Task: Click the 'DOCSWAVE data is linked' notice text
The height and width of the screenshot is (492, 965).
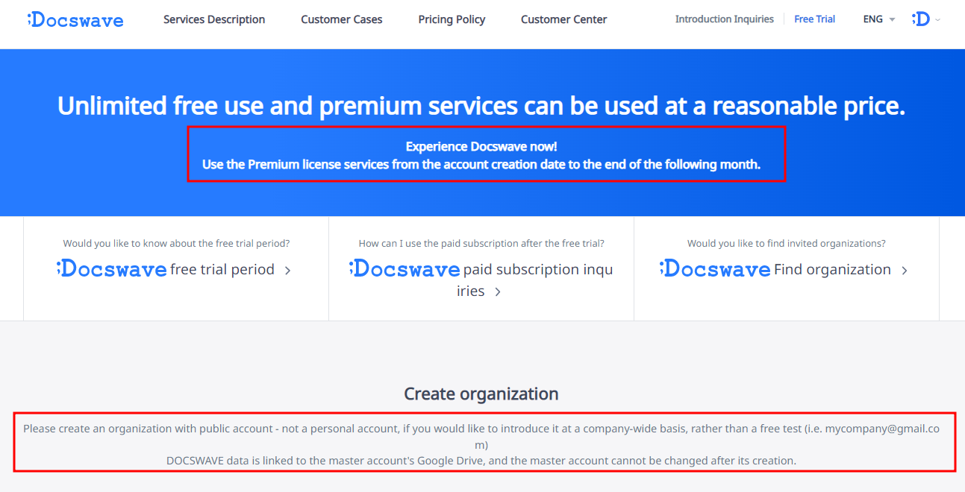Action: click(481, 461)
